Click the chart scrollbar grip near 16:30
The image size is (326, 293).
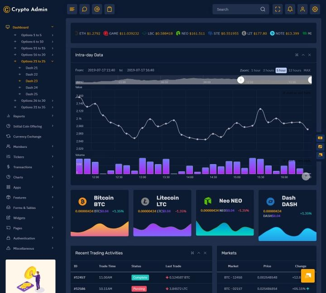(306, 176)
